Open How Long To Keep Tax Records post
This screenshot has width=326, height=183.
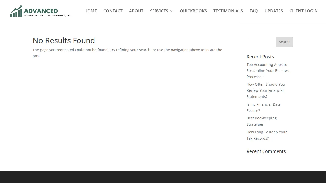[267, 135]
